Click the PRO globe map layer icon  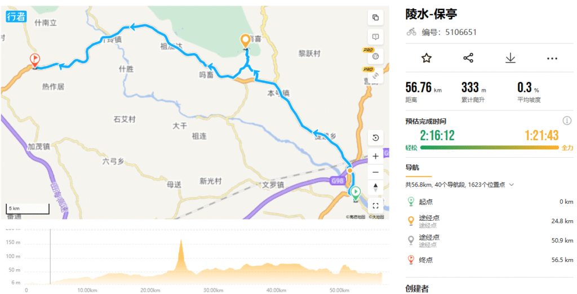coord(375,56)
